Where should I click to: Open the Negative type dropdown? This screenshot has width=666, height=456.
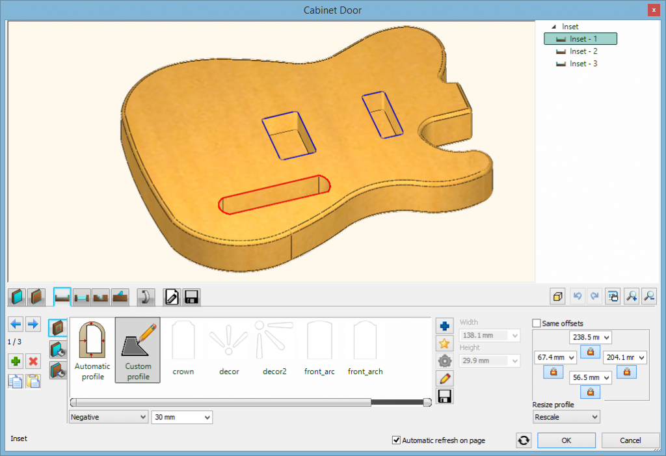108,417
